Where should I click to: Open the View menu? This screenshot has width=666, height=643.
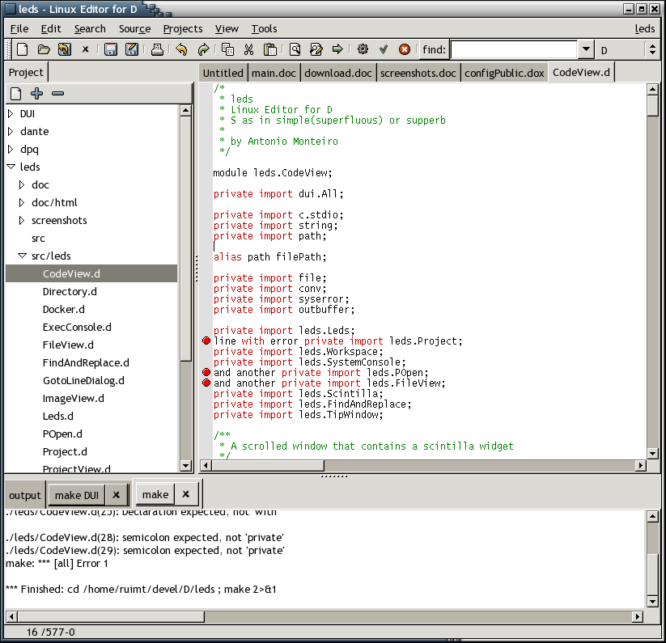pyautogui.click(x=227, y=29)
